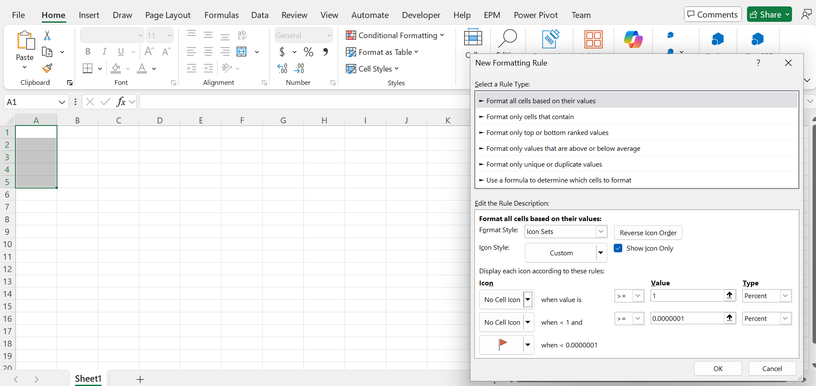
Task: Select the Format as Table icon
Action: pos(351,52)
